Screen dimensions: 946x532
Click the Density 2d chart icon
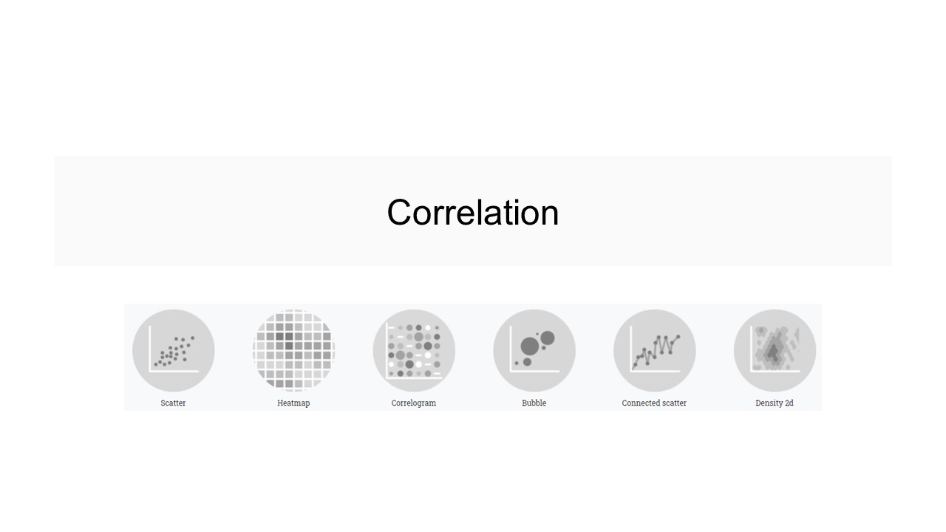click(x=775, y=350)
